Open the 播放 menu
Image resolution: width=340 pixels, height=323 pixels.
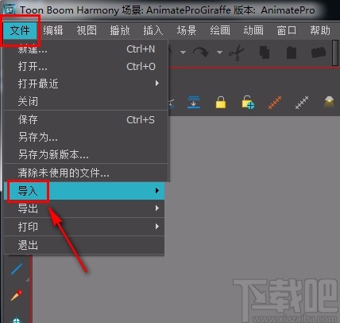click(x=120, y=30)
